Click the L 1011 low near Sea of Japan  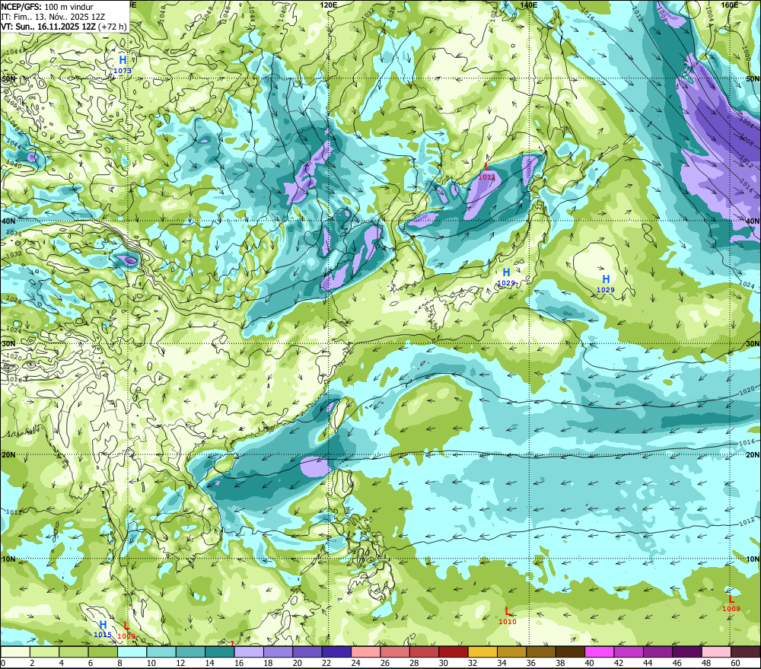[487, 171]
